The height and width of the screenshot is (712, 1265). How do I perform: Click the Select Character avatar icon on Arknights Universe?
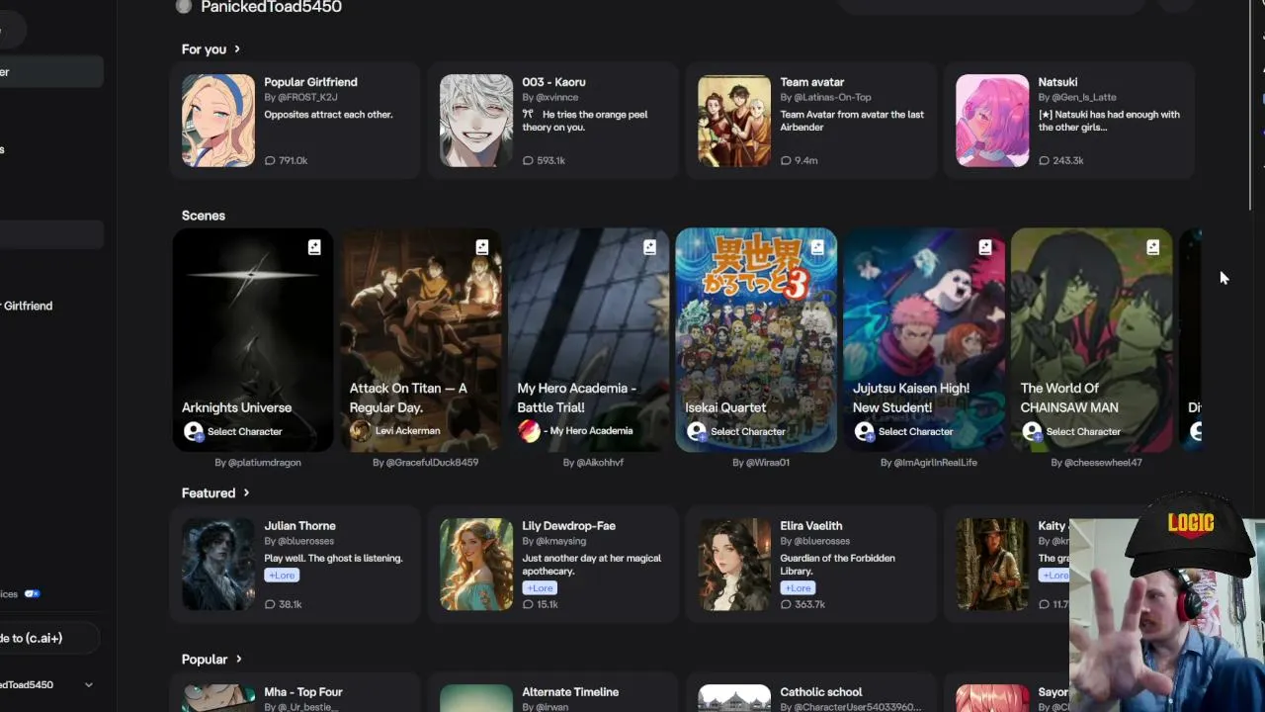click(x=194, y=431)
